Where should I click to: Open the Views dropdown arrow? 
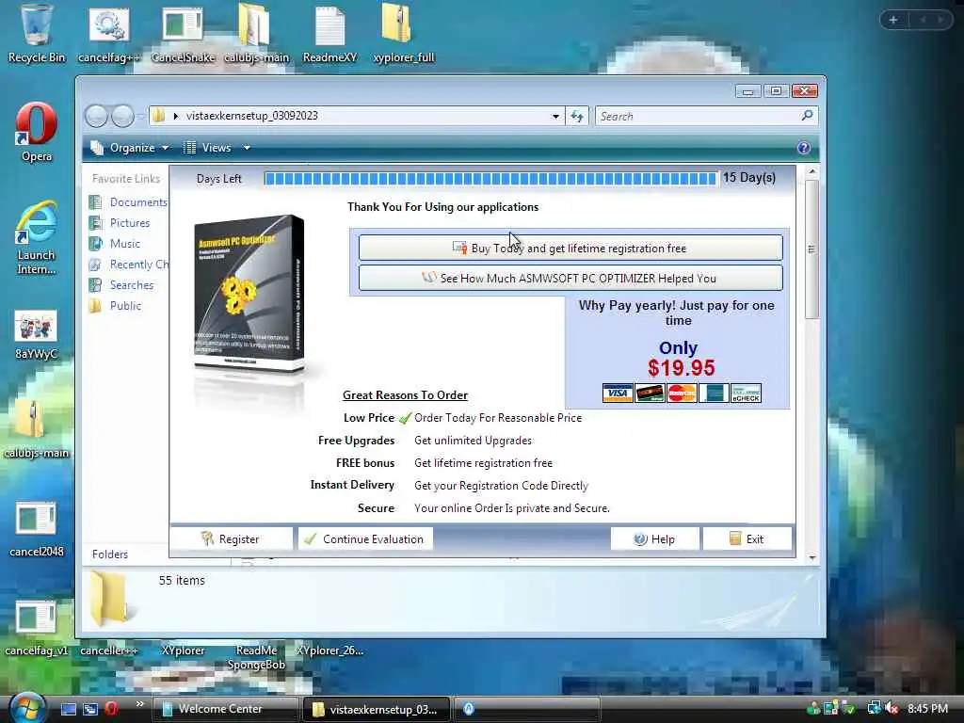[x=247, y=148]
